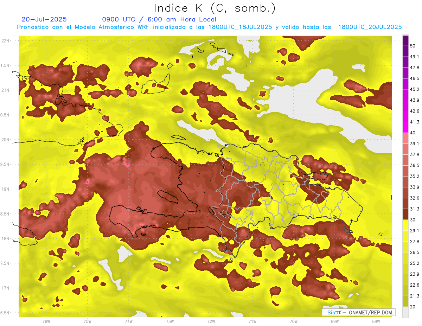This screenshot has width=422, height=326.
Task: Click the "1800UTC_20JUL2025" valid-until time text
Action: coord(370,27)
